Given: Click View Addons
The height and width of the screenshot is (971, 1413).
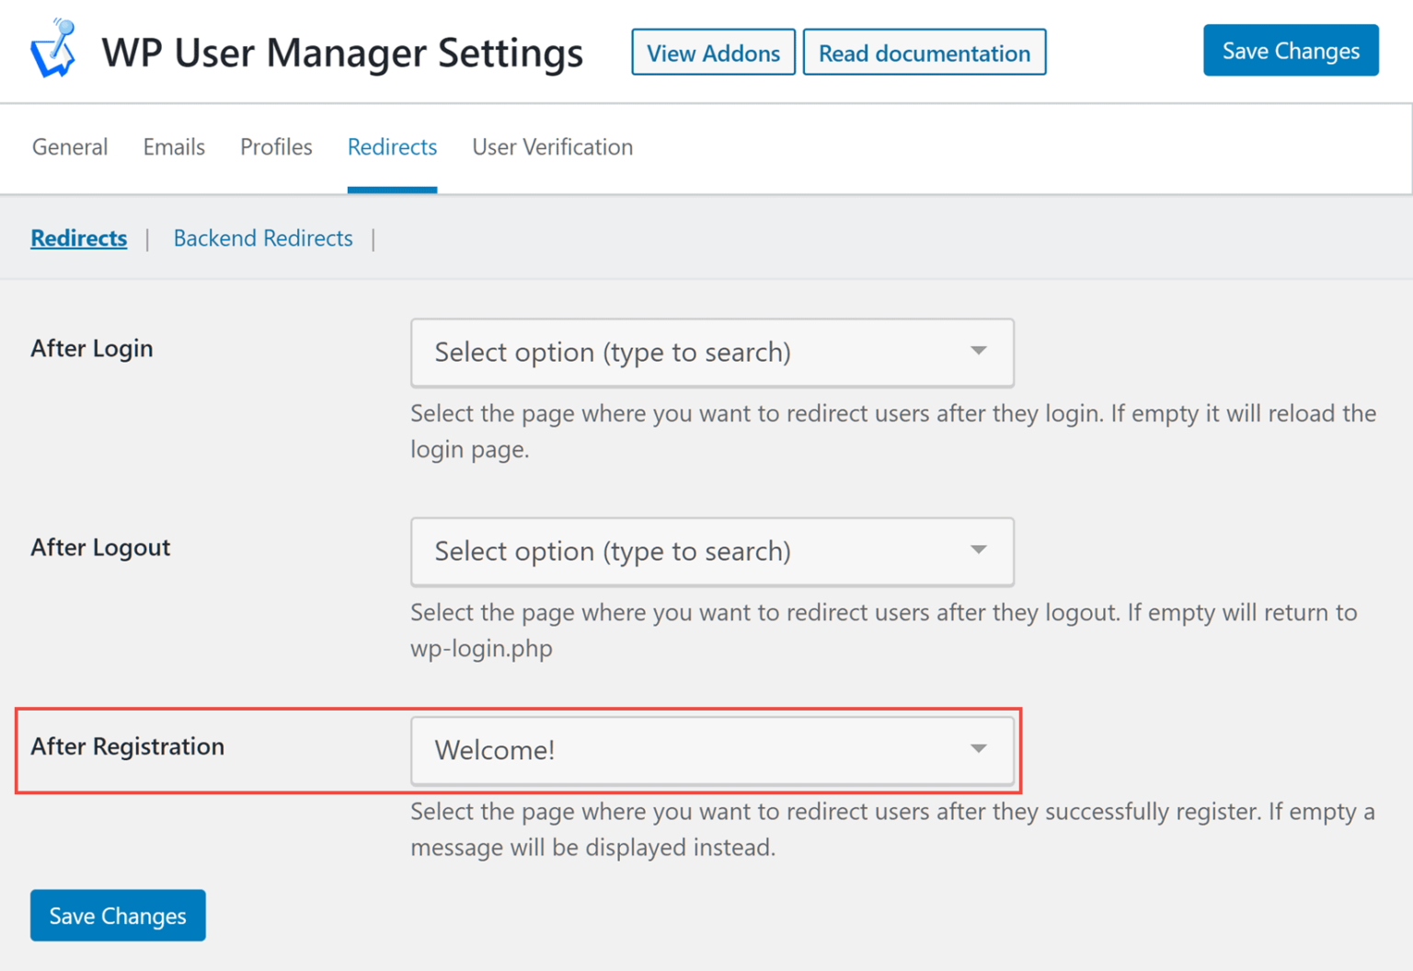Looking at the screenshot, I should [713, 52].
